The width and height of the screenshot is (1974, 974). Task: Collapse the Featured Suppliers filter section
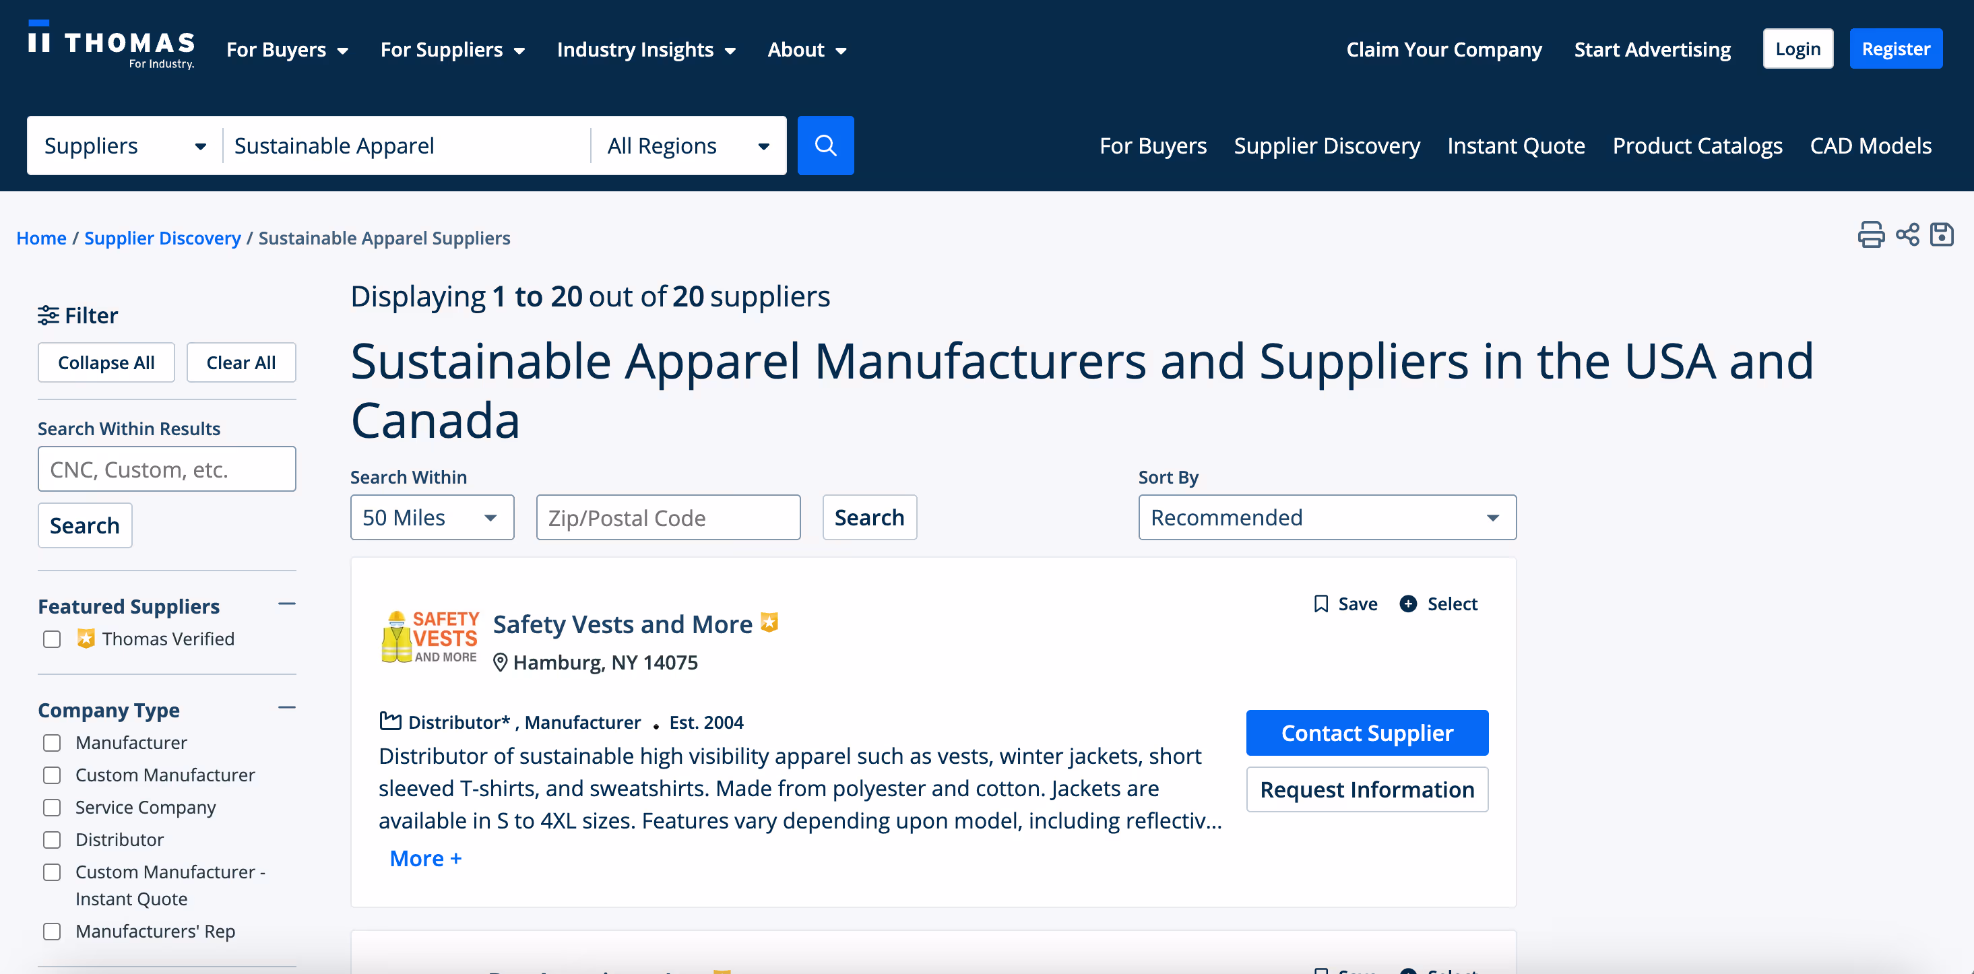pyautogui.click(x=286, y=604)
